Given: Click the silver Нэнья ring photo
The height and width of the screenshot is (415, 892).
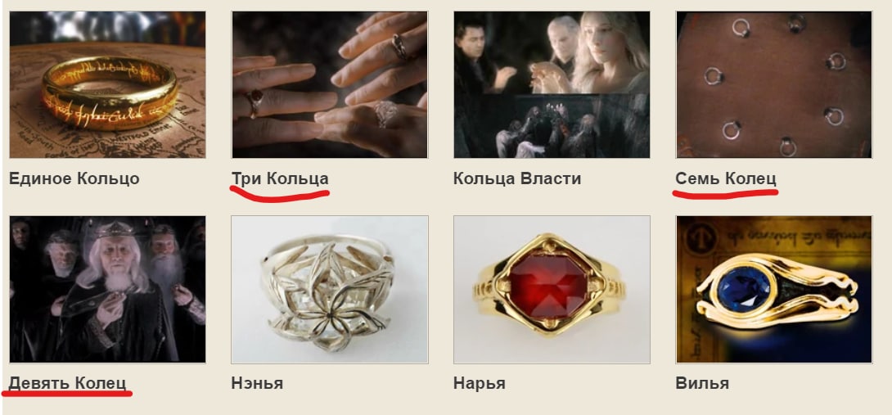Looking at the screenshot, I should tap(329, 289).
